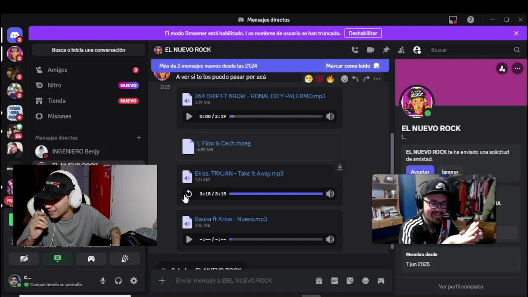Accept friend request with Aceptar
Viewport: 528px width, 297px height.
(420, 171)
